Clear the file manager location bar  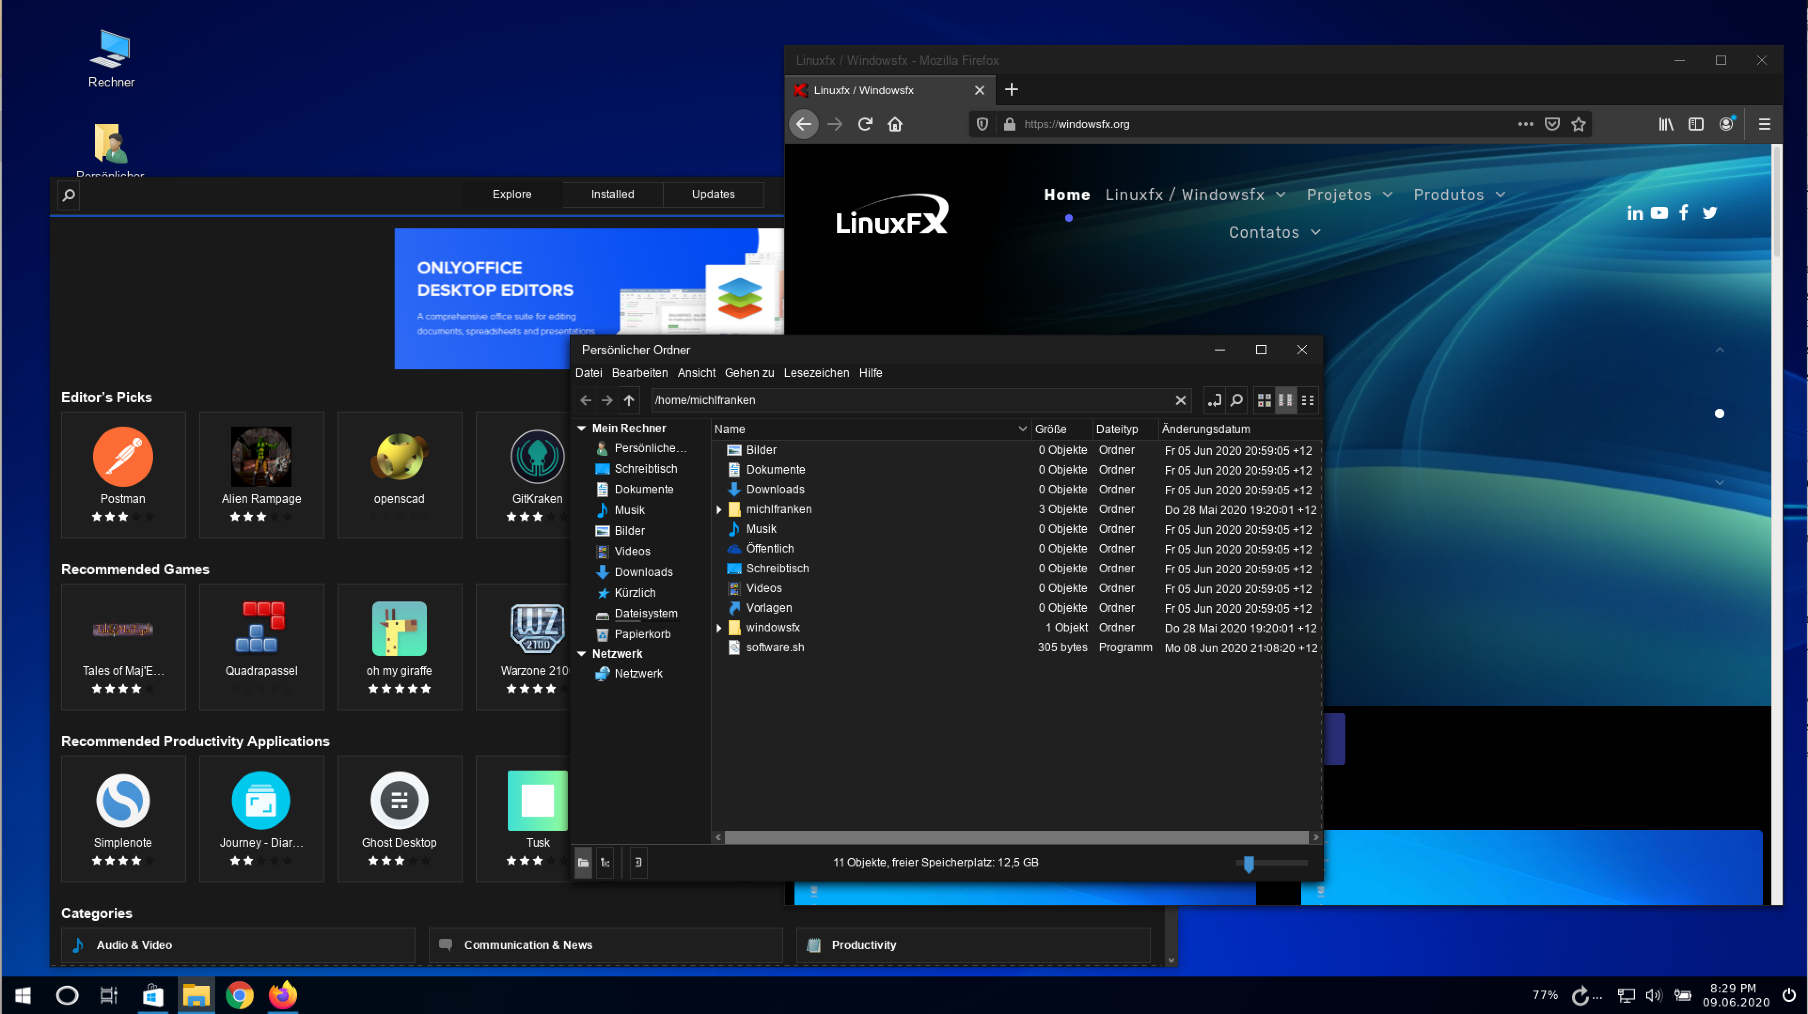pyautogui.click(x=1180, y=400)
